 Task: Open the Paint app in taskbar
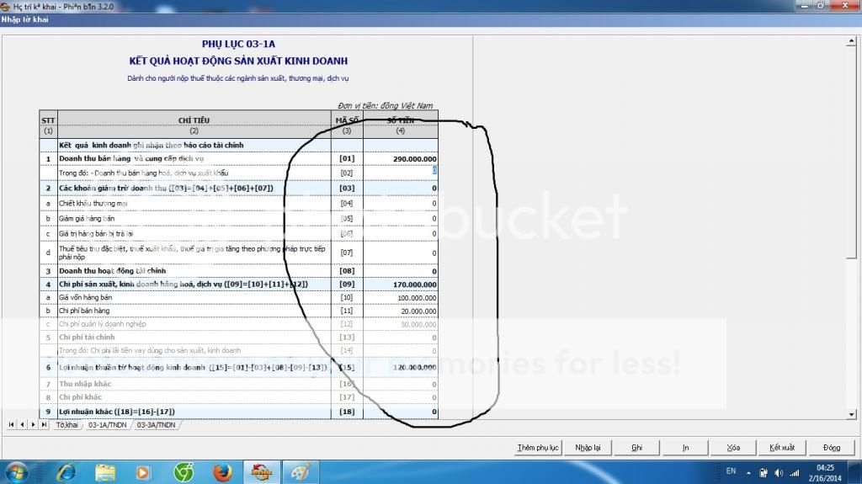(301, 472)
